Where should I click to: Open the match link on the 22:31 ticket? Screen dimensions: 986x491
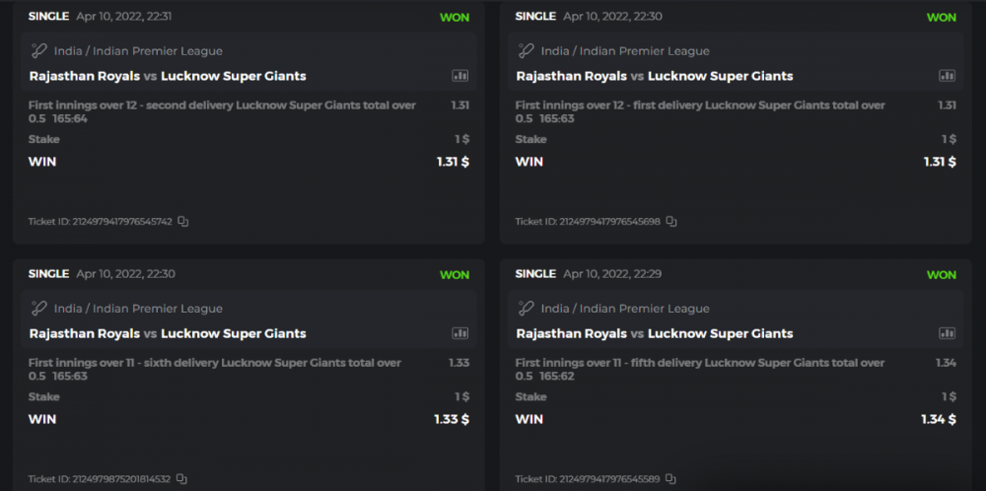[x=168, y=76]
